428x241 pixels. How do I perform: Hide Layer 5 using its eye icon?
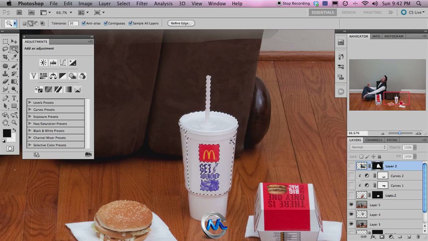351,205
